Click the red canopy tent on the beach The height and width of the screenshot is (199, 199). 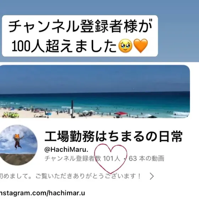[121, 113]
